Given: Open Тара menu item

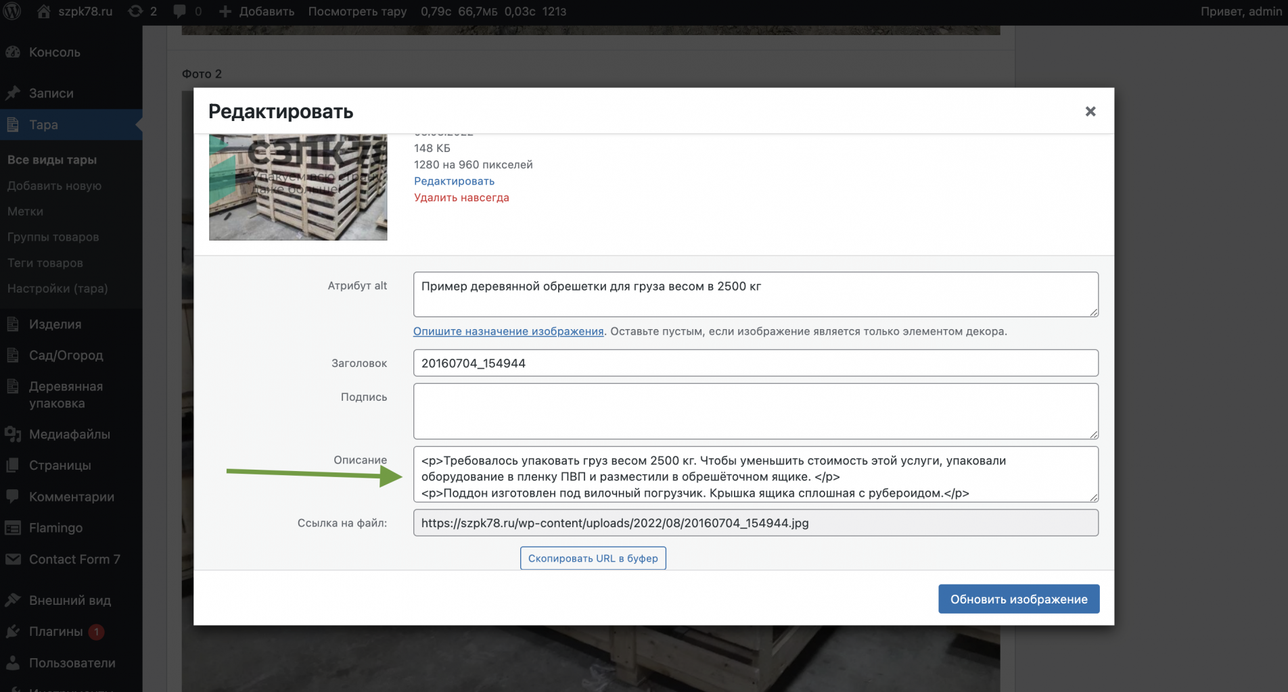Looking at the screenshot, I should pyautogui.click(x=71, y=125).
